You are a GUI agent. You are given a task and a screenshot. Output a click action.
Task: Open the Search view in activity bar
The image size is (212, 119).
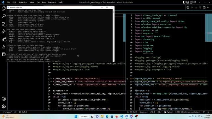pyautogui.click(x=4, y=16)
